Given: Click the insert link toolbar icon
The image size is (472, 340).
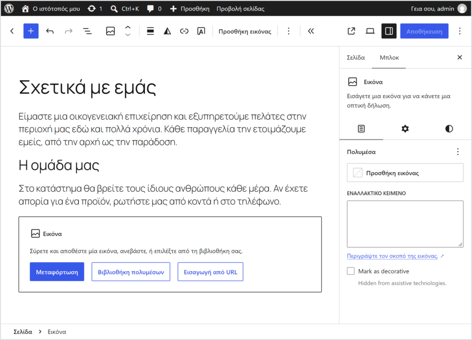Looking at the screenshot, I should point(184,31).
